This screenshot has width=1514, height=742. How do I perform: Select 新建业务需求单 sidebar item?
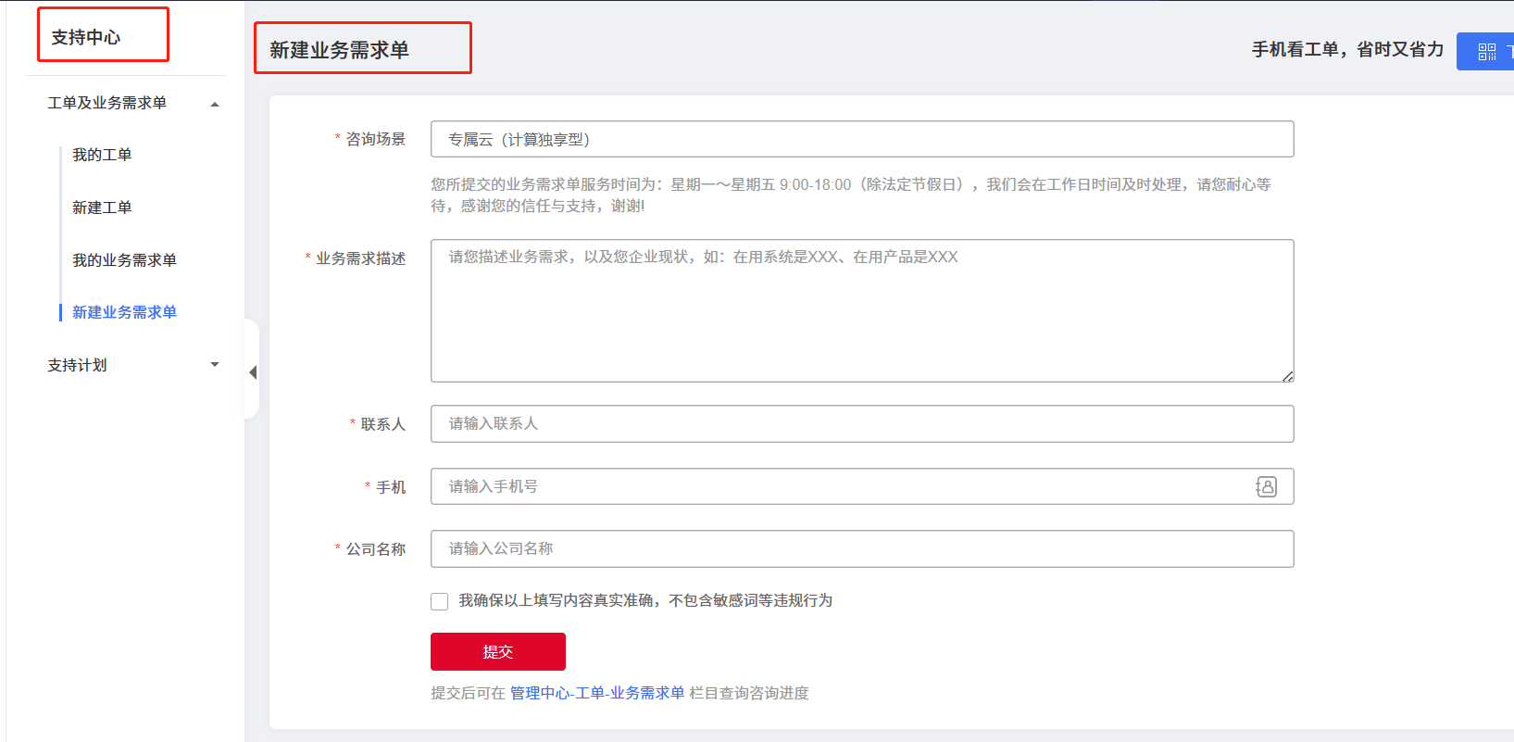pyautogui.click(x=124, y=312)
